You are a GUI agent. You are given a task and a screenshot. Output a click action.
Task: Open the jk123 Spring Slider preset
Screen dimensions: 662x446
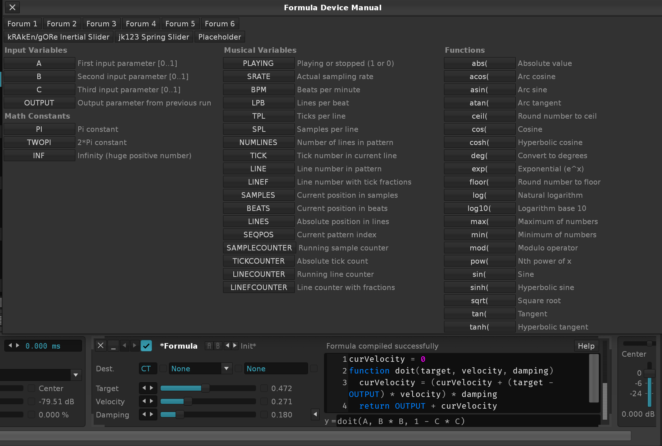154,37
